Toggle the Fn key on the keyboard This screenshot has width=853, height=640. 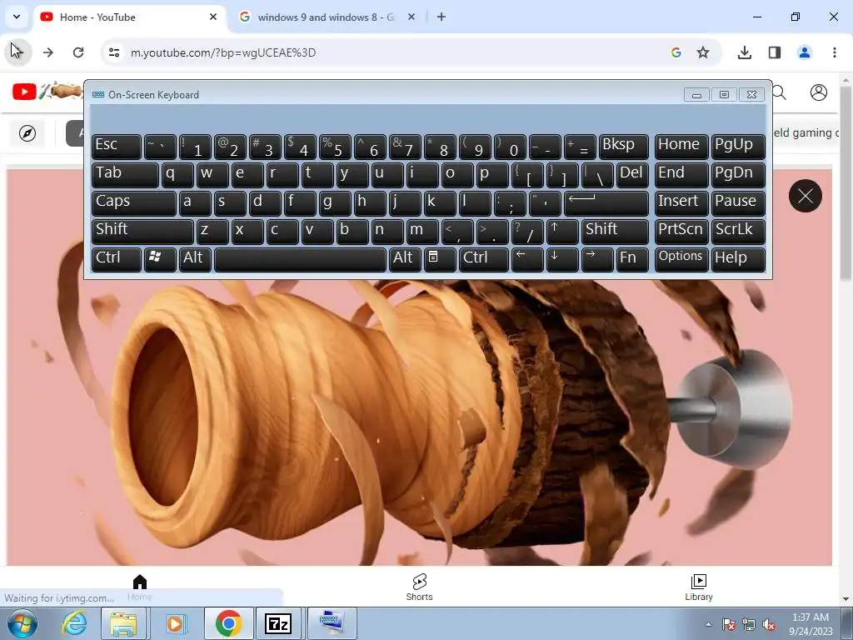coord(633,260)
